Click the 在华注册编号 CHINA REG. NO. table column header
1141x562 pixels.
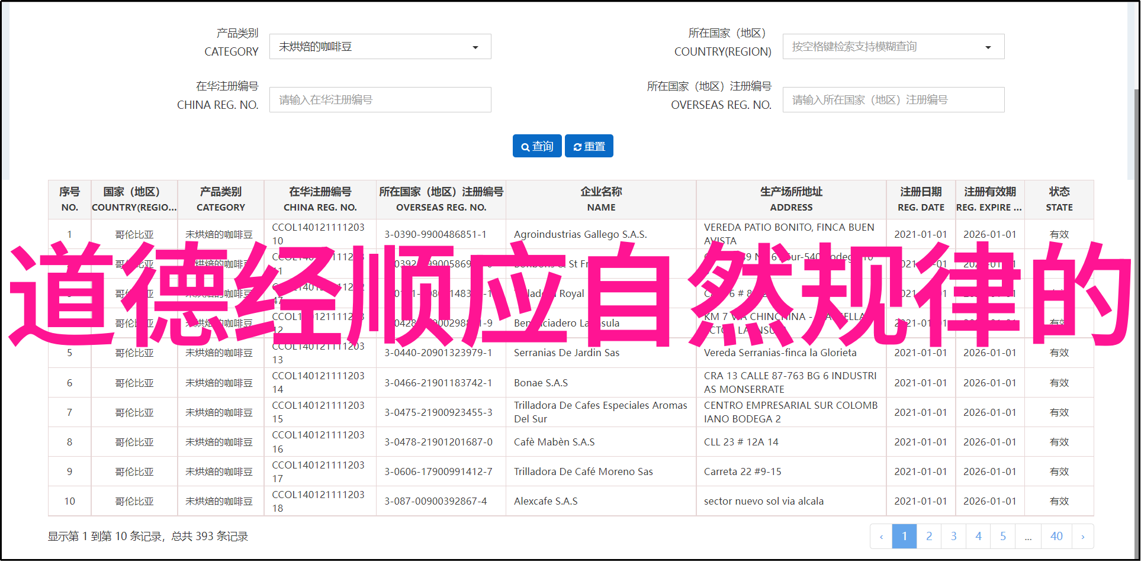[x=320, y=199]
